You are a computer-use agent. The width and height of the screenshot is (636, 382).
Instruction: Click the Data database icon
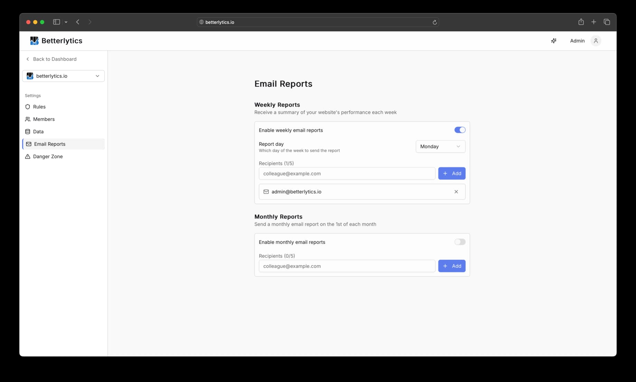28,132
